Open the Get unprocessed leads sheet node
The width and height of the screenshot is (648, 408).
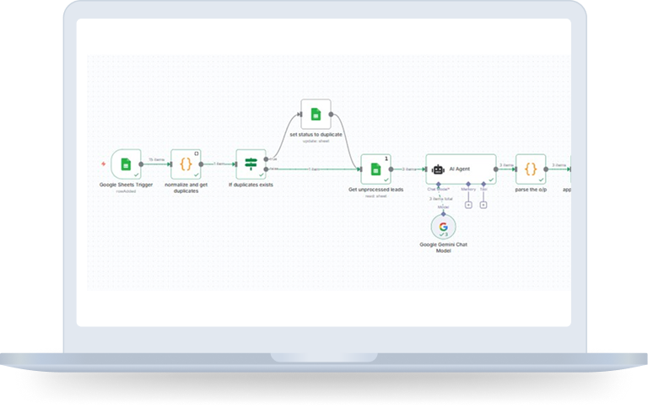click(x=376, y=169)
